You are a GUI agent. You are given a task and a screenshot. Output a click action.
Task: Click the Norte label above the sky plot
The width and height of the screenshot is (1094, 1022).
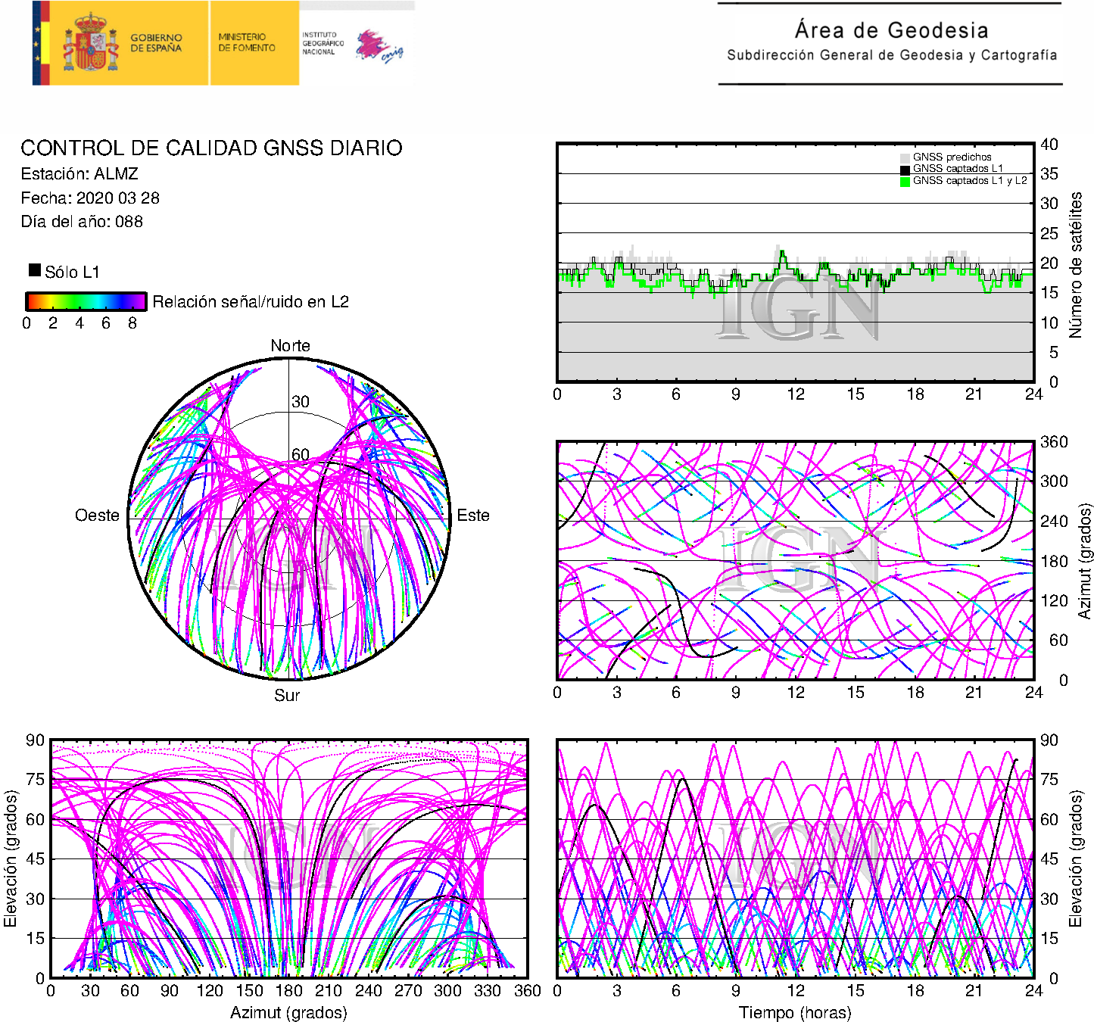[290, 346]
